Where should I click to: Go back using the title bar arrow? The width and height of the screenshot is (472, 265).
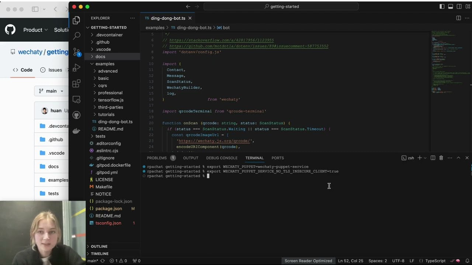188,7
